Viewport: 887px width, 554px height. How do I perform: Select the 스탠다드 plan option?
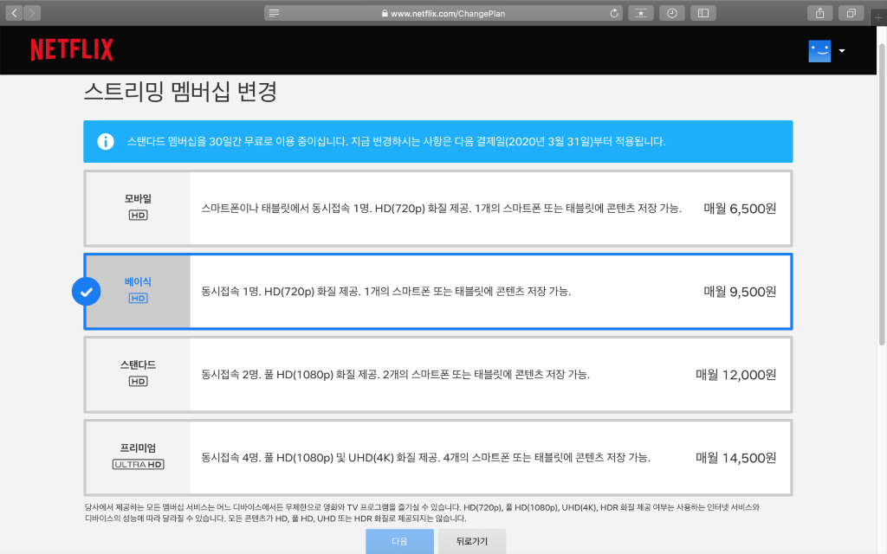point(437,374)
